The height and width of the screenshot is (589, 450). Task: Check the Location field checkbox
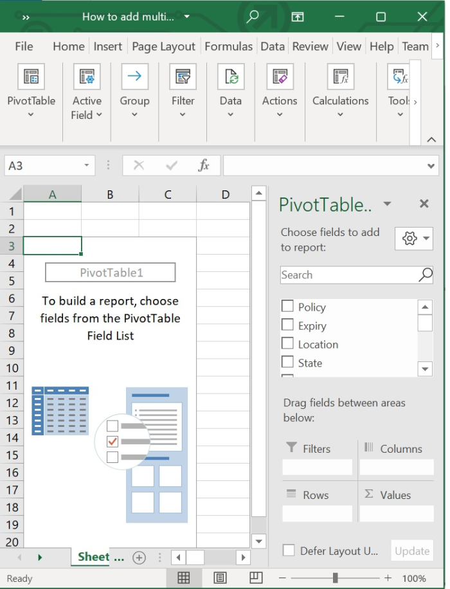pos(287,343)
